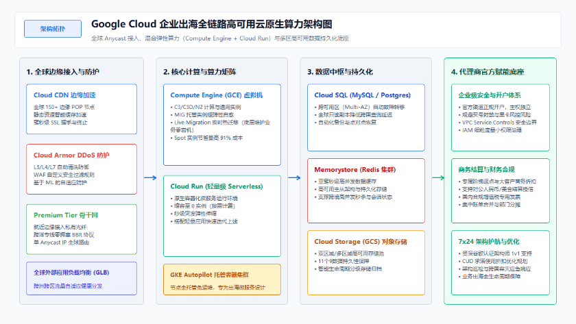This screenshot has height=324, width=576.
Task: Click the bullet '自动化备份与点对点恢复'
Action: coord(346,123)
